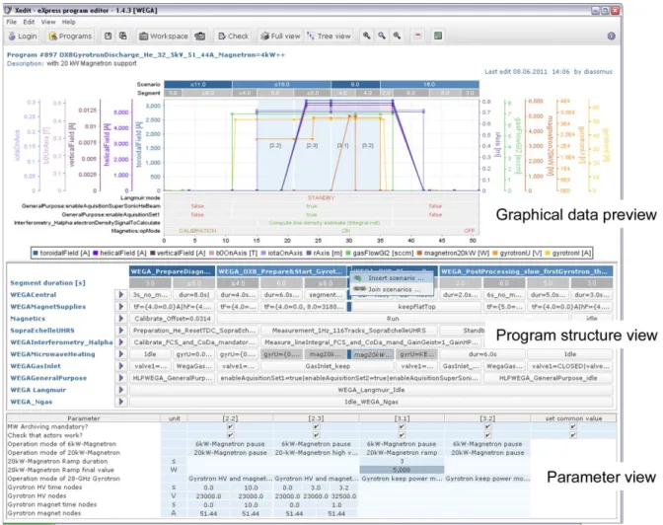This screenshot has height=525, width=663.
Task: Click the gasFlowGl2 legend color swatch
Action: coord(348,253)
